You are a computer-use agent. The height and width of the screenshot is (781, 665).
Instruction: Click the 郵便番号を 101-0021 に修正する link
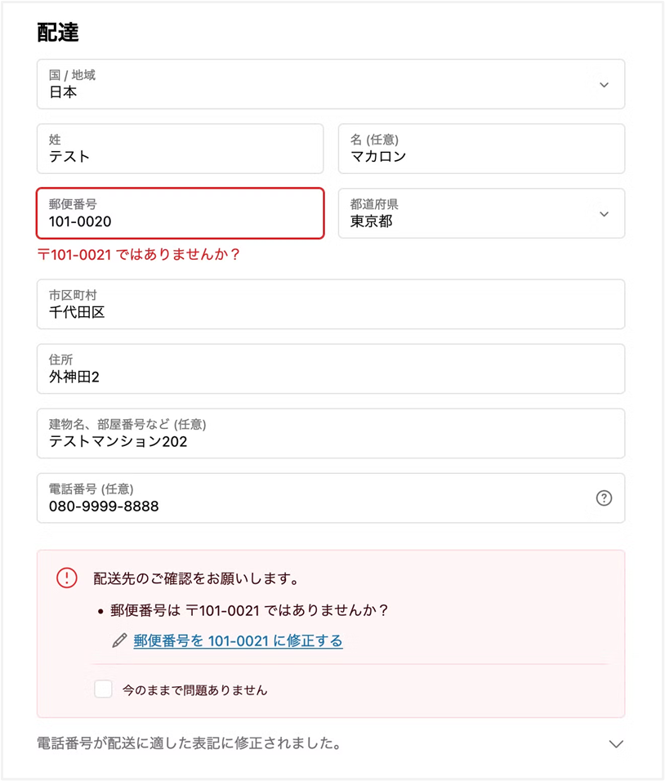[238, 641]
